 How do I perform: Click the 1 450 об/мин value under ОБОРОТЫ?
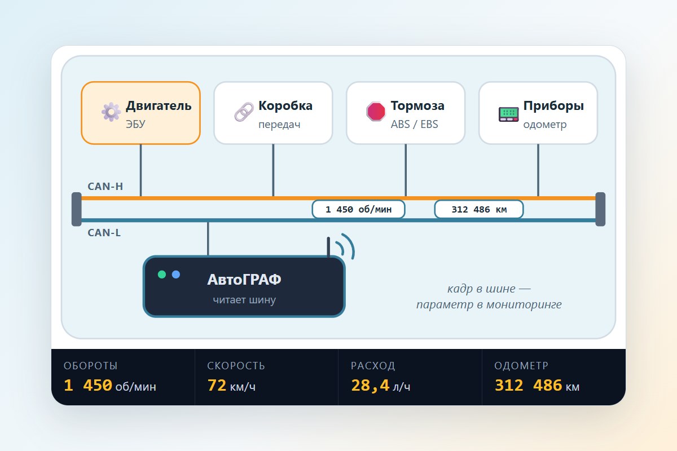tap(110, 386)
